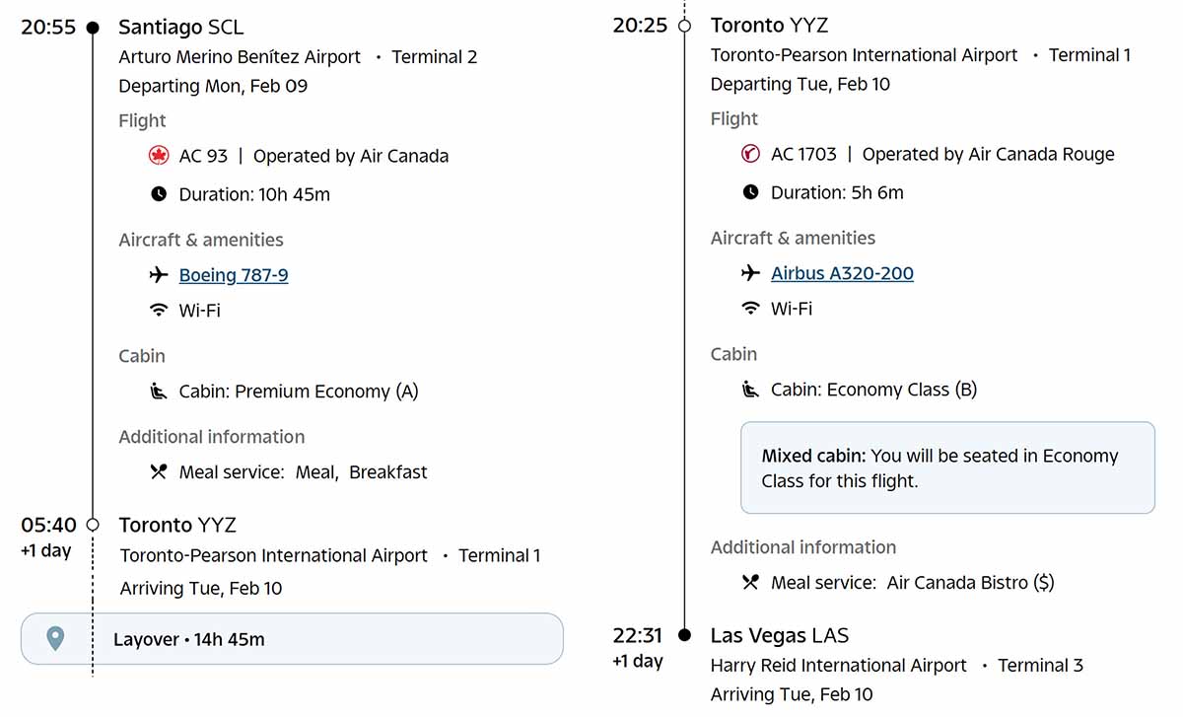
Task: Click the airplane icon next to Airbus A320-200
Action: 751,273
